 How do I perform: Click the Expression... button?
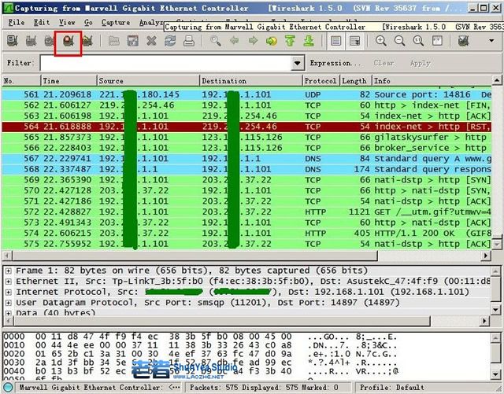pos(335,63)
